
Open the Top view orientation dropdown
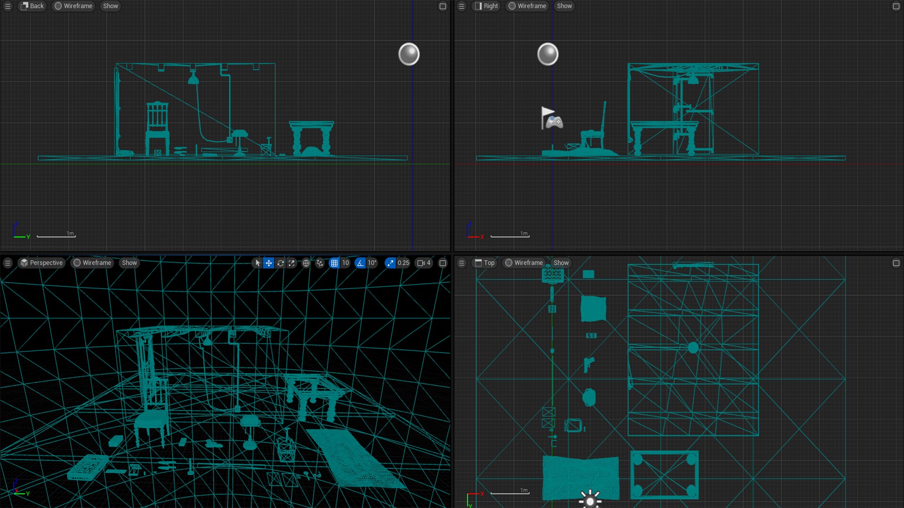coord(484,263)
